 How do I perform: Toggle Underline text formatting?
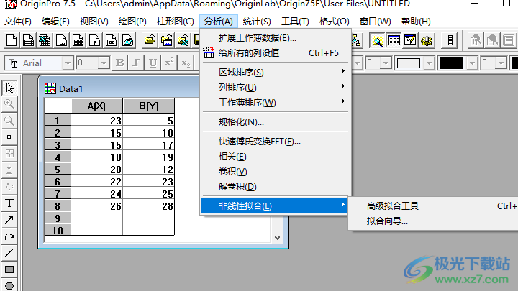(x=153, y=63)
